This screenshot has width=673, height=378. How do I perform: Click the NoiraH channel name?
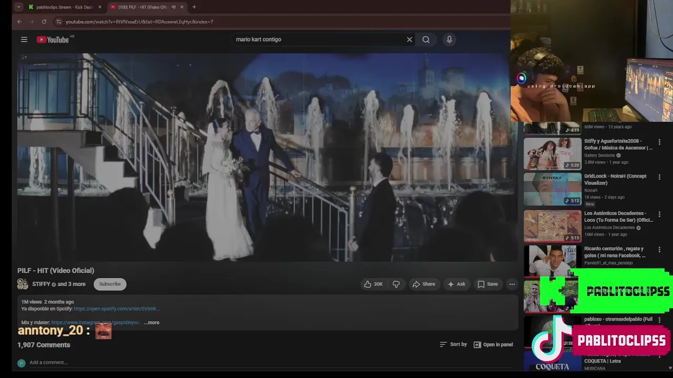coord(590,190)
